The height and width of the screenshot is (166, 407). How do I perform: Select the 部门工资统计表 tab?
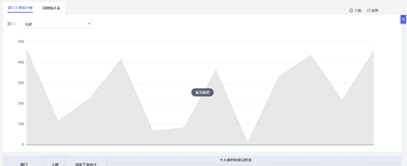[x=20, y=8]
